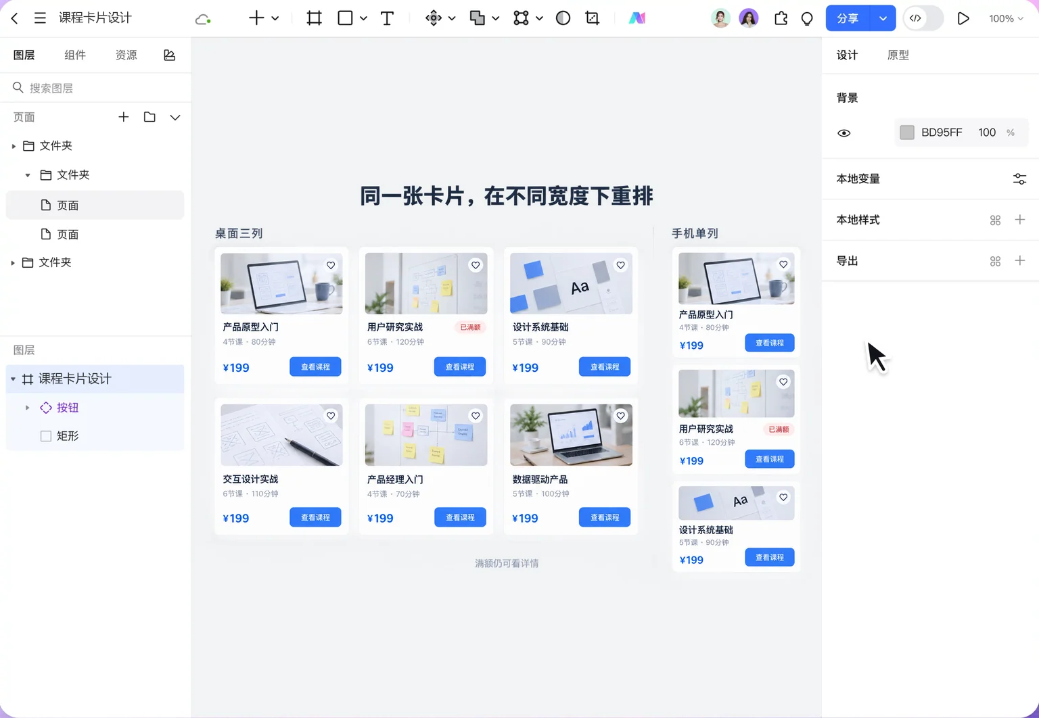Expand the first 文件夹 folder
The height and width of the screenshot is (718, 1039).
click(14, 146)
